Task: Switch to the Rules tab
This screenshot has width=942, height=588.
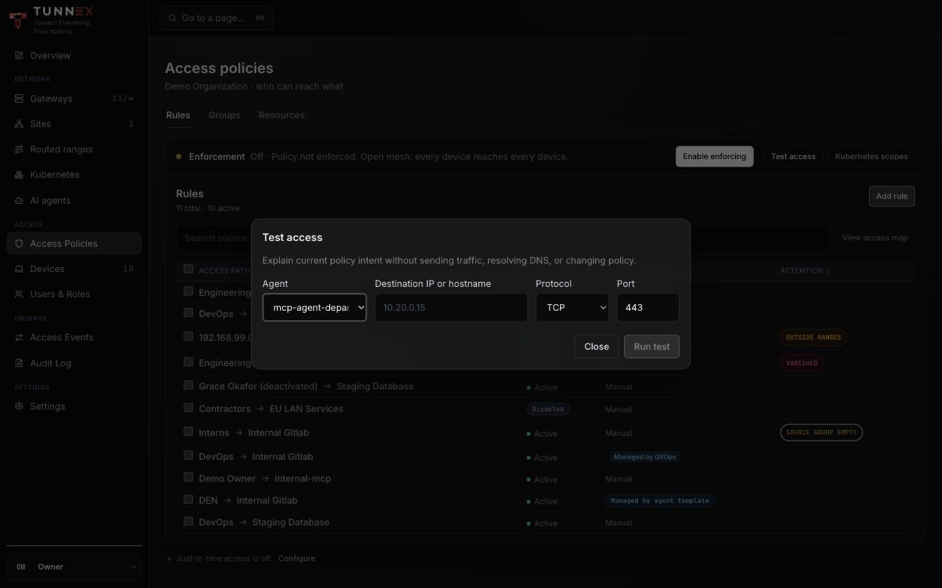Action: click(178, 115)
